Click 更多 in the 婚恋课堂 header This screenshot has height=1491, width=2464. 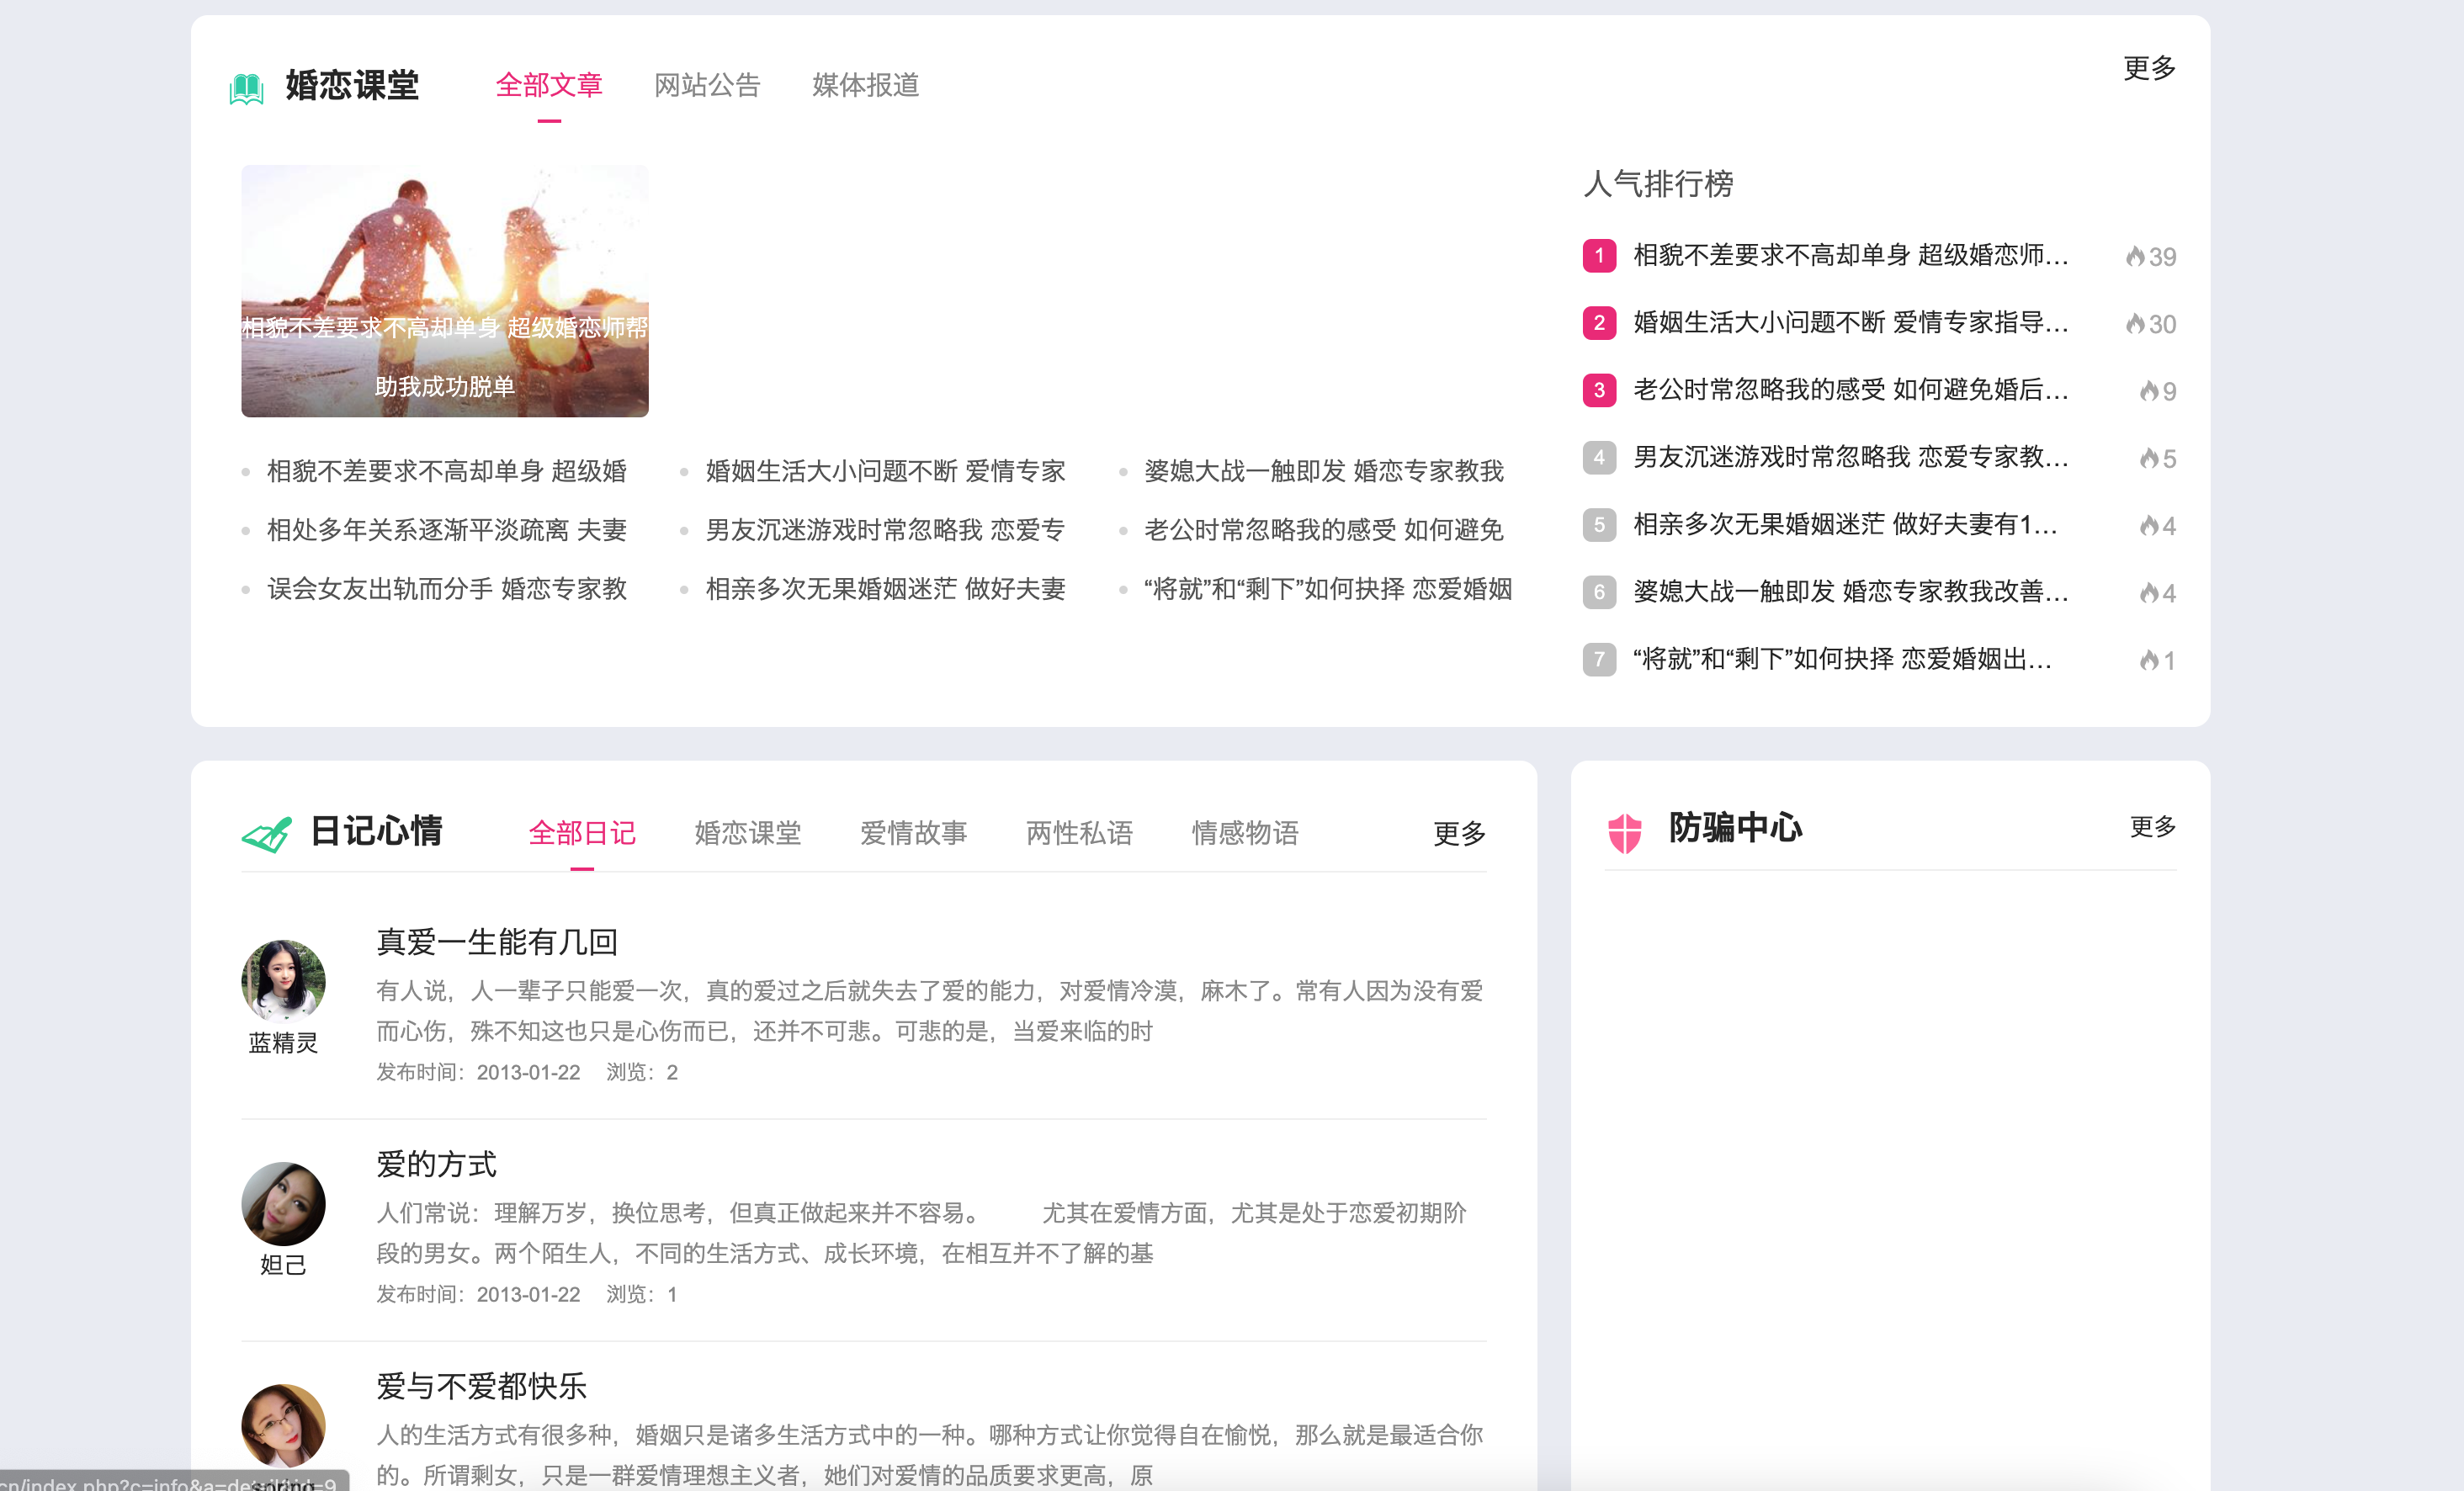point(2149,68)
